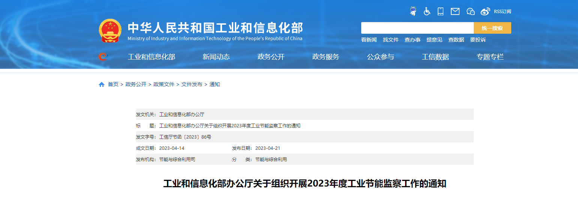Navigate to 政策文件 in the breadcrumb
Image resolution: width=578 pixels, height=209 pixels.
click(164, 85)
